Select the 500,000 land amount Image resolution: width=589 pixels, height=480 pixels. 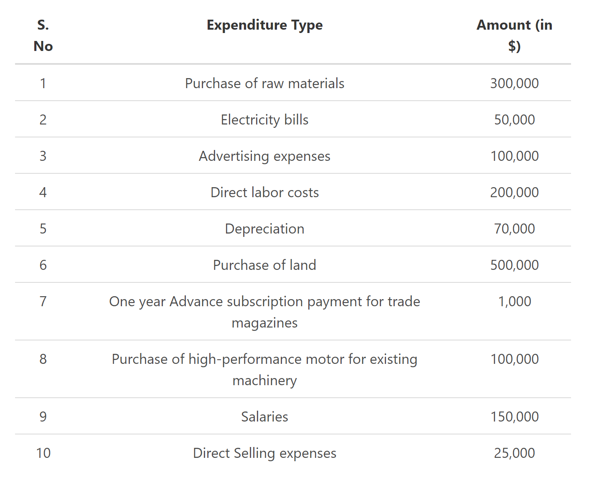pos(514,265)
